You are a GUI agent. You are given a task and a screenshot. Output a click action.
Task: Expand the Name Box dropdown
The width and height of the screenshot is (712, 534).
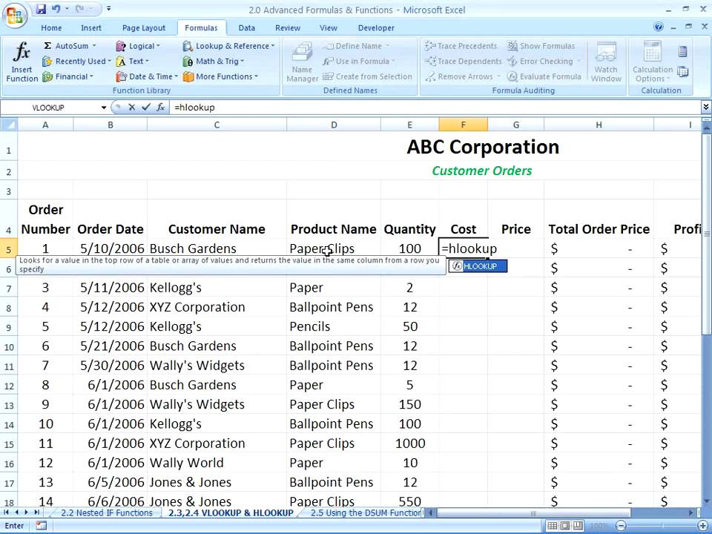[104, 108]
